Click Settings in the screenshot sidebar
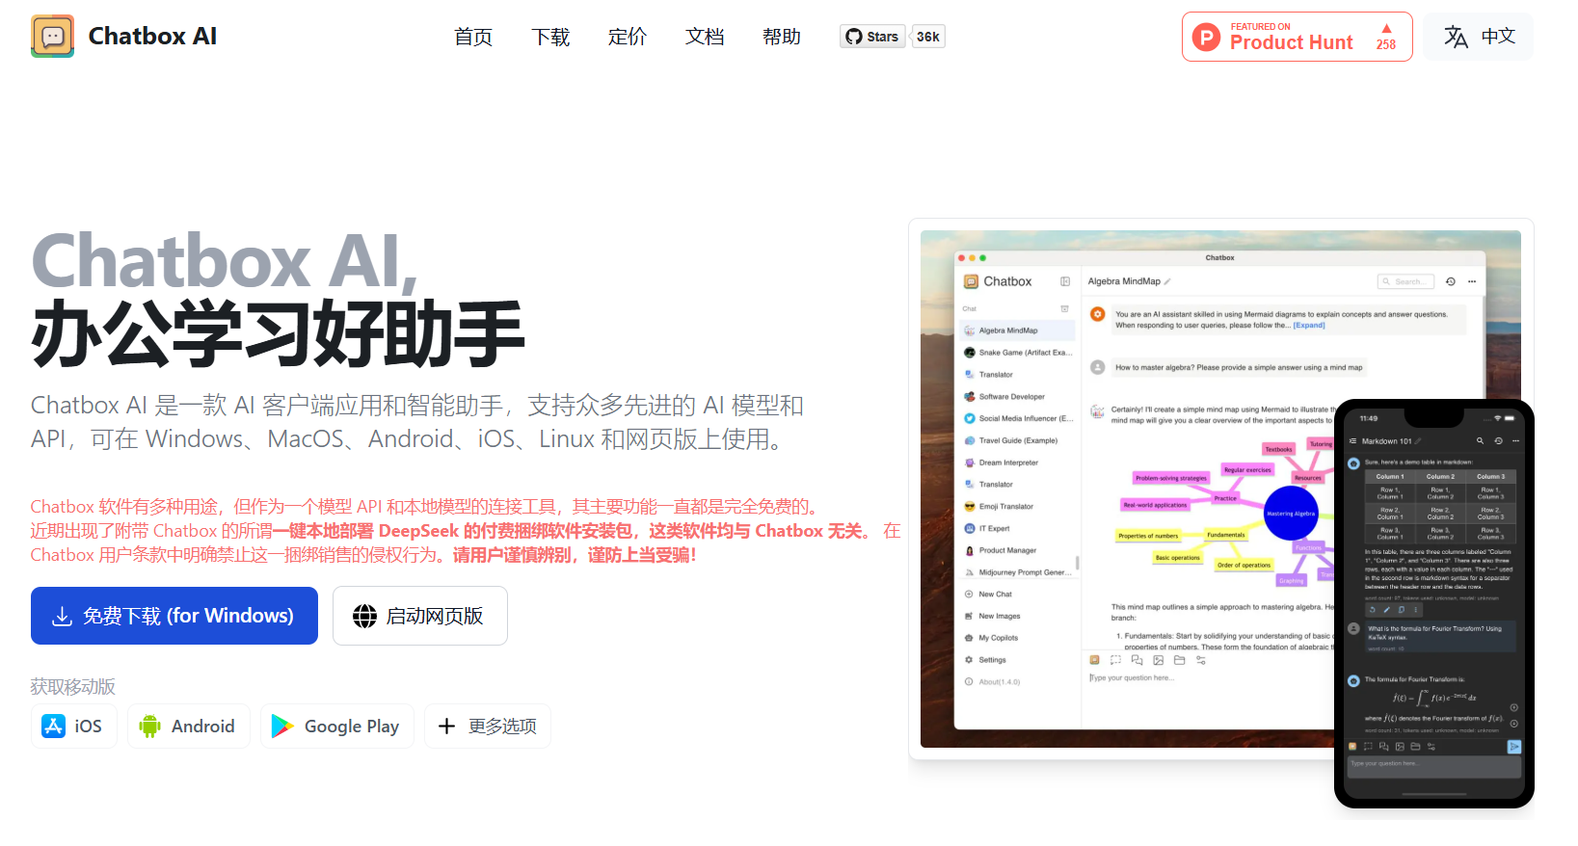 992,660
